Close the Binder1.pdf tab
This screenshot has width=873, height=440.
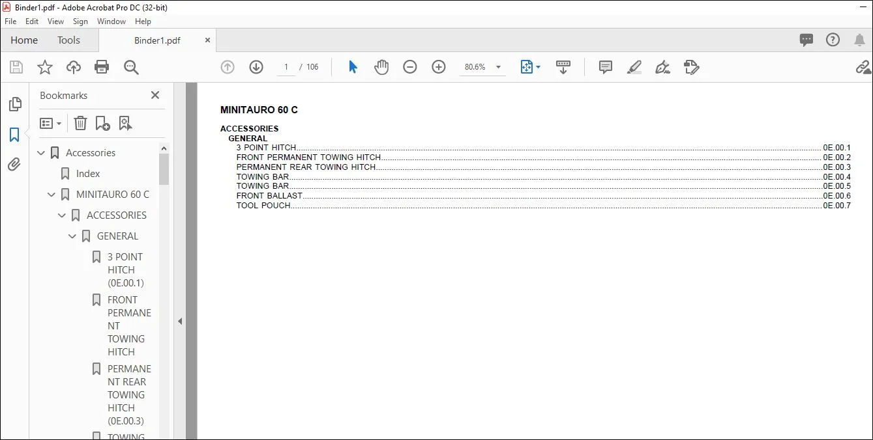(x=207, y=40)
